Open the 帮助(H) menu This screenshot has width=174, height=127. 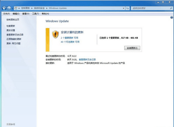pyautogui.click(x=45, y=14)
